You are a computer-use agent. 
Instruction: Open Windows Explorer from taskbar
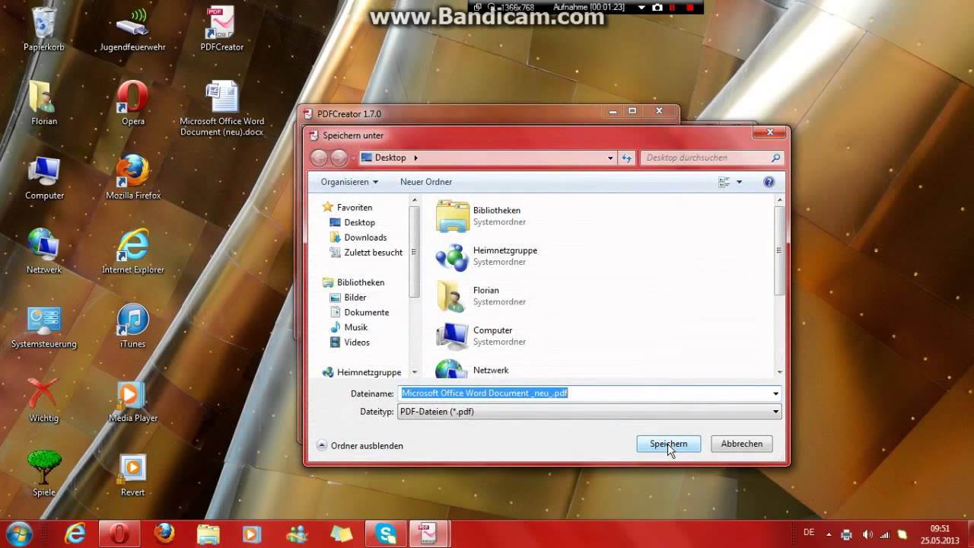208,534
